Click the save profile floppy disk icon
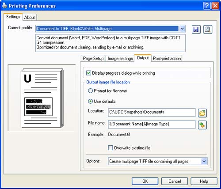The image size is (221, 189). click(196, 30)
